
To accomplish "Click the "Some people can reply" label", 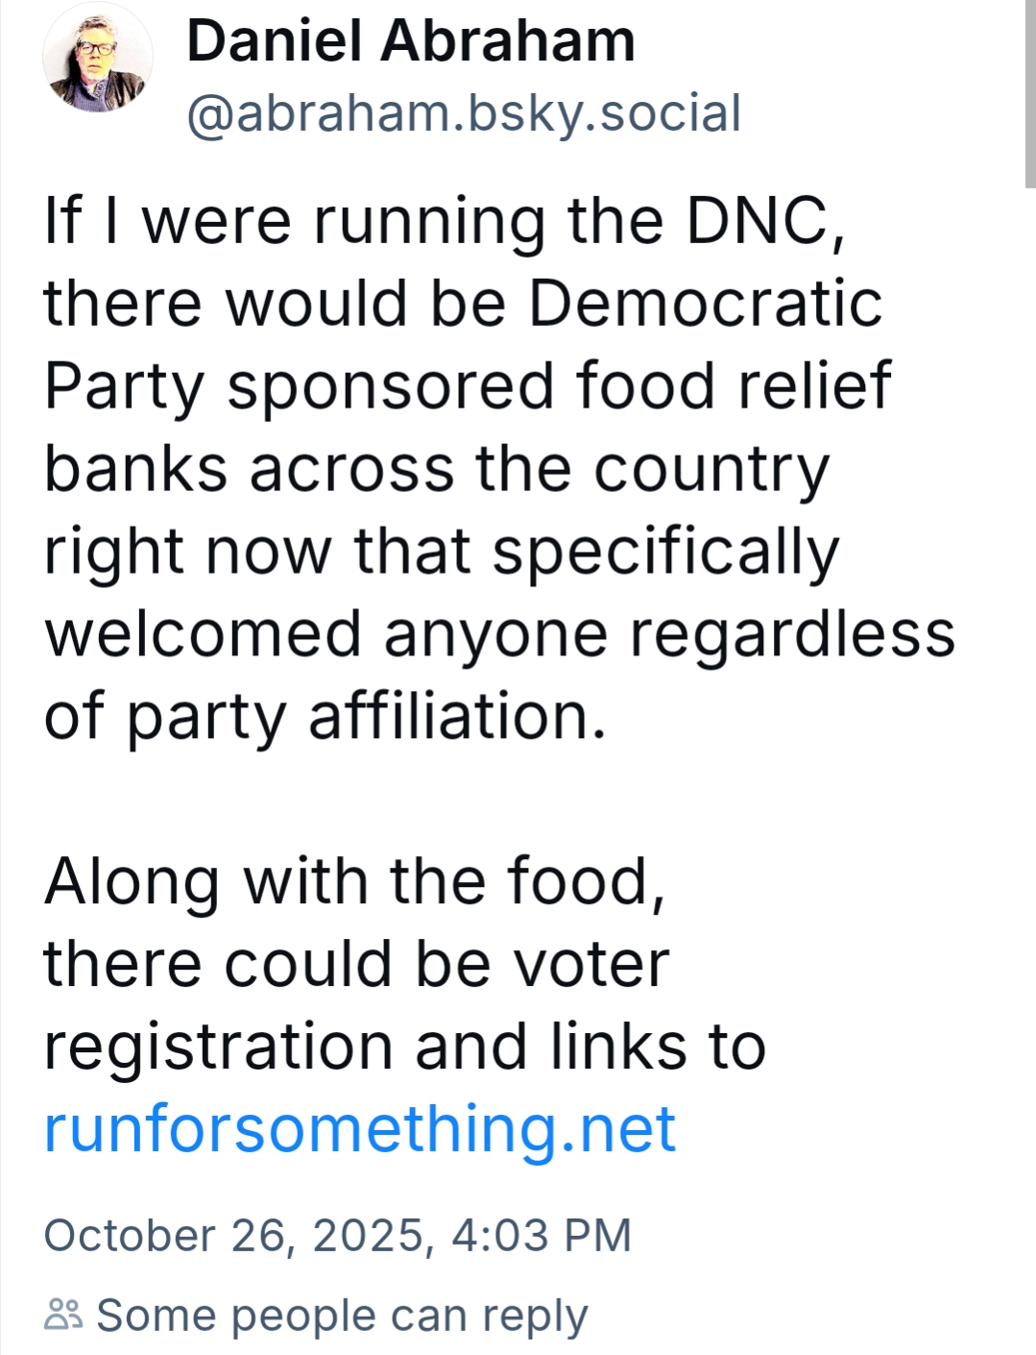I will 342,1316.
